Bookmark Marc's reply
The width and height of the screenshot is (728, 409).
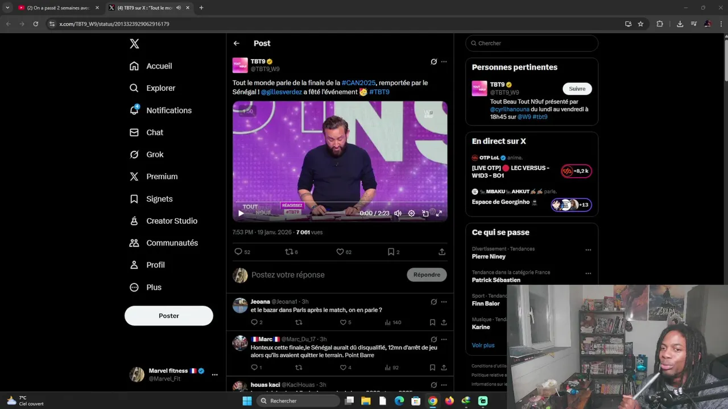click(x=432, y=368)
